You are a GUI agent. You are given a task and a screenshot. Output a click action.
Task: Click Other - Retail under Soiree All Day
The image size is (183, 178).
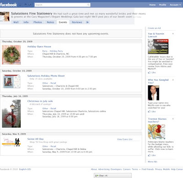[x=49, y=147]
